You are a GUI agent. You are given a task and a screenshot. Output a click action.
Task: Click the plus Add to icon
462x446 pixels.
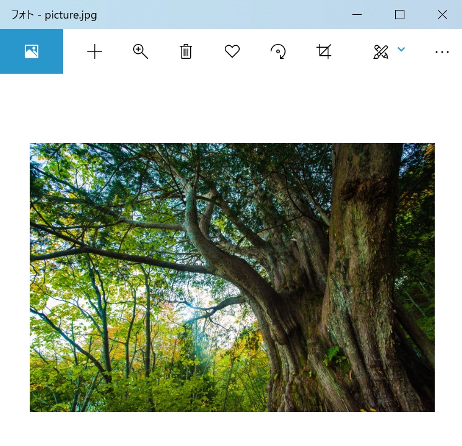pos(95,51)
